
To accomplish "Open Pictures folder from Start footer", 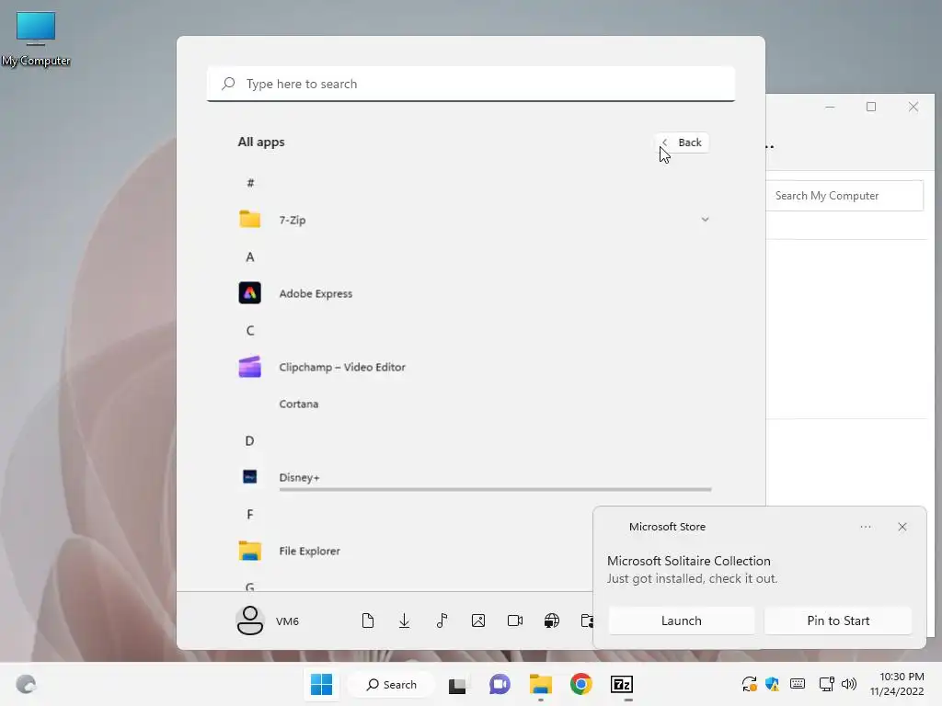I will click(x=478, y=621).
